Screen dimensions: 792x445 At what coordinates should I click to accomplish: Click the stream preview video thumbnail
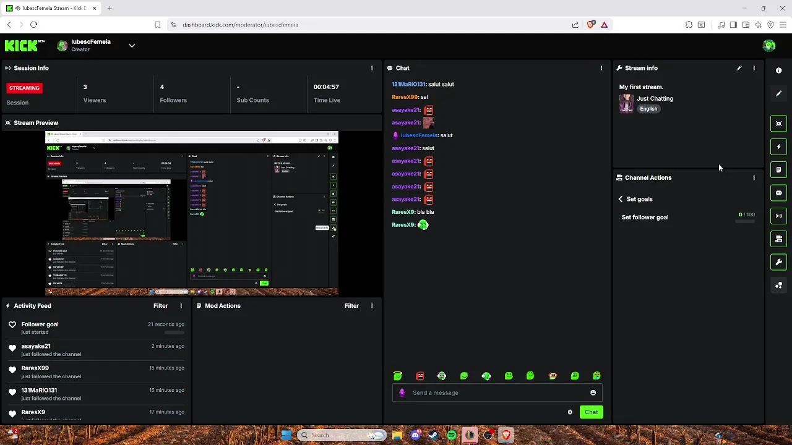[x=192, y=213]
